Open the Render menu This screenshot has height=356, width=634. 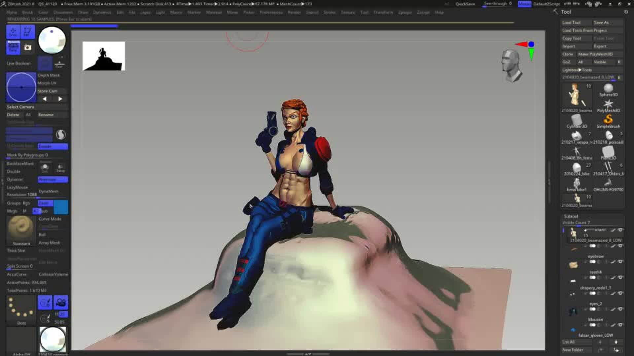pos(294,12)
